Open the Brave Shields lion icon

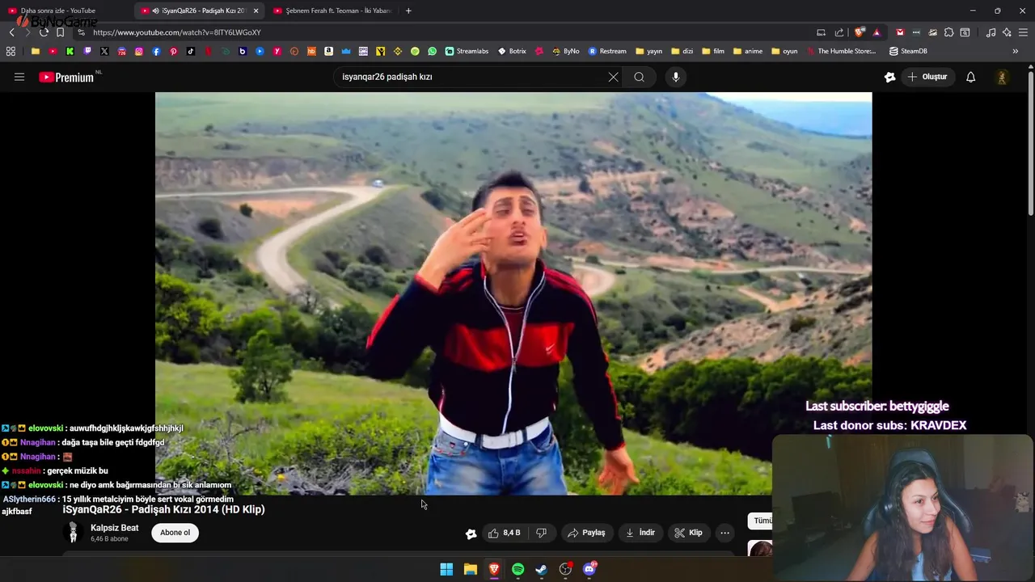[859, 32]
